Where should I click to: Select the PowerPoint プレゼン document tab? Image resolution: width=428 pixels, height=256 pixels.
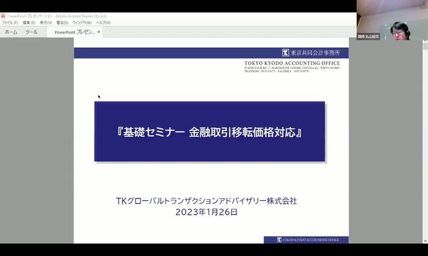pos(74,32)
